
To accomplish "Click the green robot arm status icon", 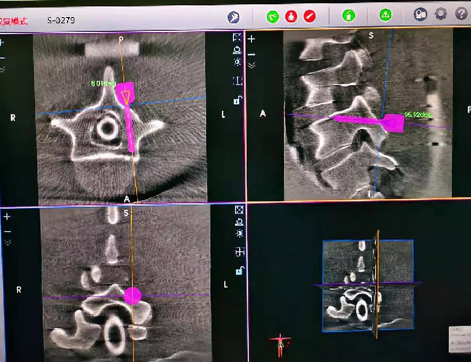I will [x=273, y=17].
